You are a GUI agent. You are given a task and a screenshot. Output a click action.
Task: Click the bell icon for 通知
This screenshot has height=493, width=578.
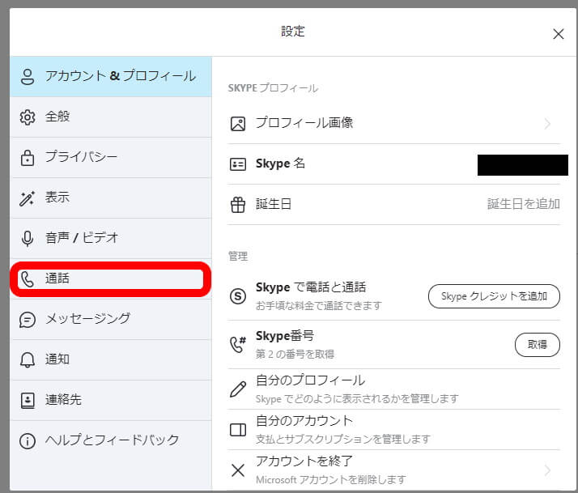[28, 359]
